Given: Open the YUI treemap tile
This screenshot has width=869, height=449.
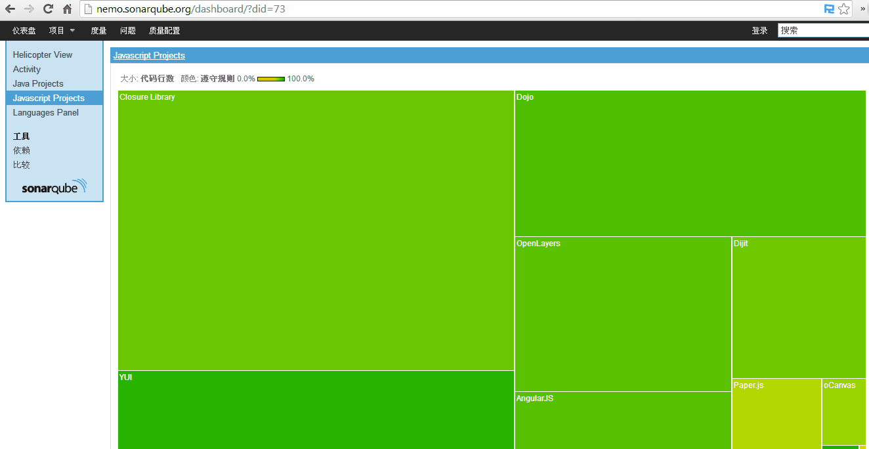Looking at the screenshot, I should [316, 410].
